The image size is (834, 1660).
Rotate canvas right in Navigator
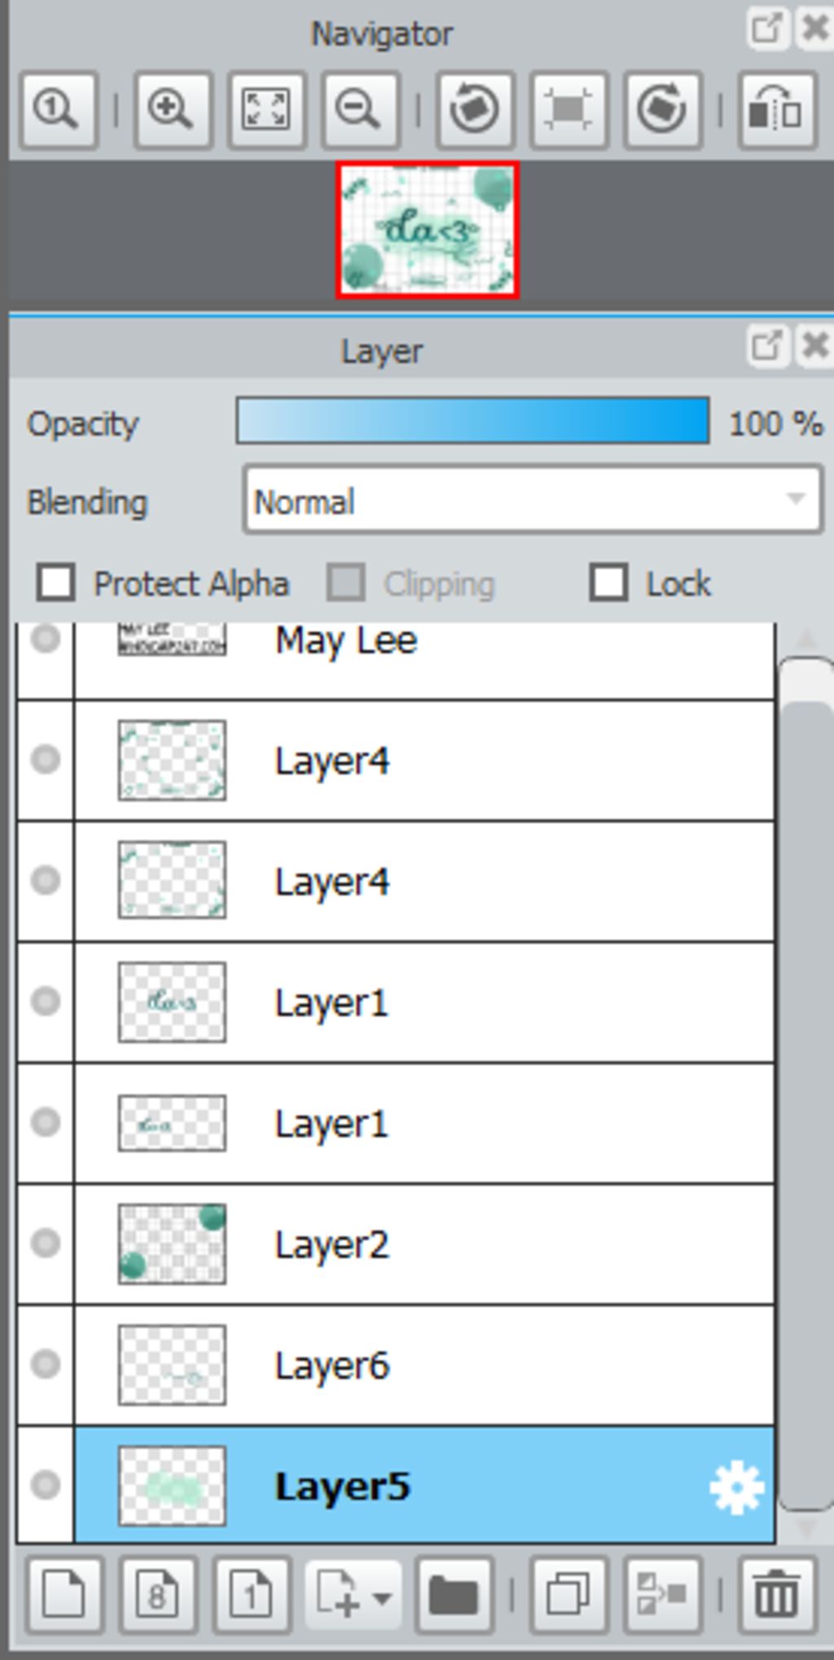(662, 110)
